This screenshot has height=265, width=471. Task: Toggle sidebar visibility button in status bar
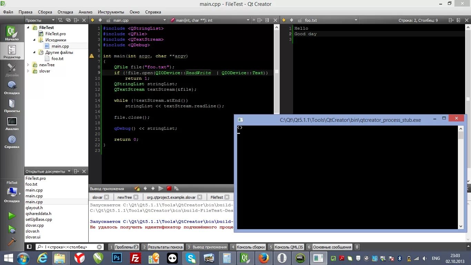(29, 247)
